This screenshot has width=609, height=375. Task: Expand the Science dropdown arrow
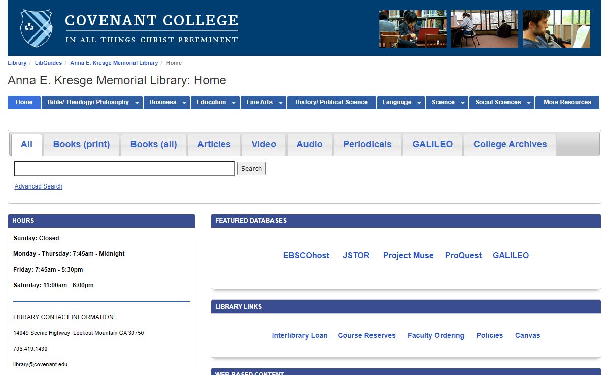[x=463, y=103]
